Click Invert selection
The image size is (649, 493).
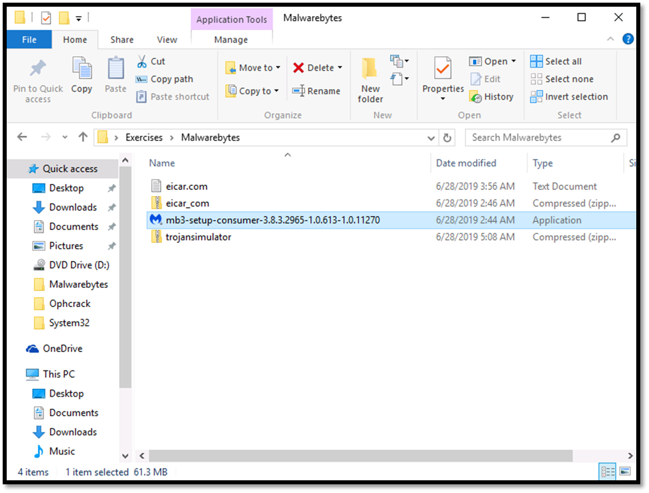click(569, 97)
